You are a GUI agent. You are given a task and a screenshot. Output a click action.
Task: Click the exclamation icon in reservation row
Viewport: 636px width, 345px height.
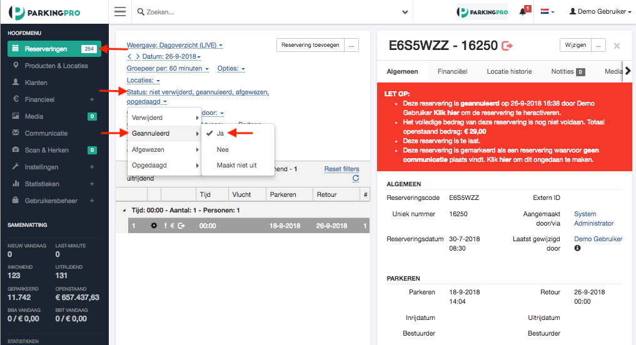click(166, 226)
